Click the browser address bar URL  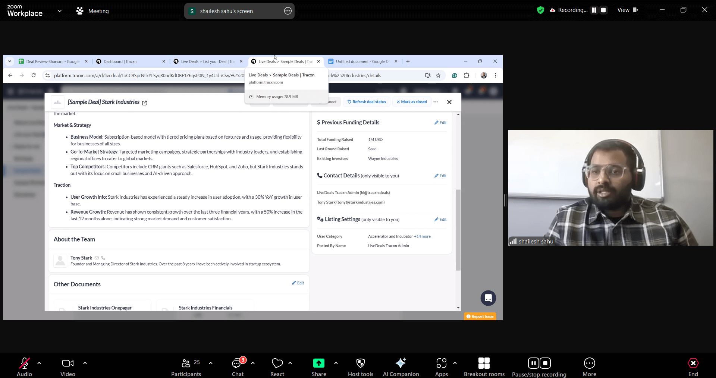click(x=149, y=76)
